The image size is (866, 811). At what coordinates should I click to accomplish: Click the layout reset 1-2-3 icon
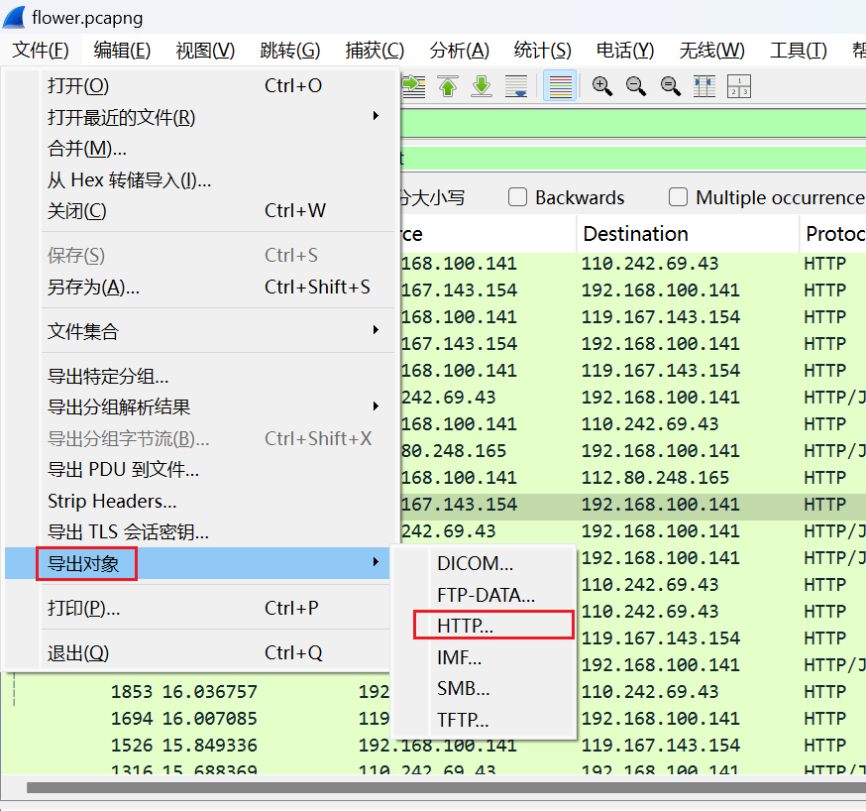[739, 87]
